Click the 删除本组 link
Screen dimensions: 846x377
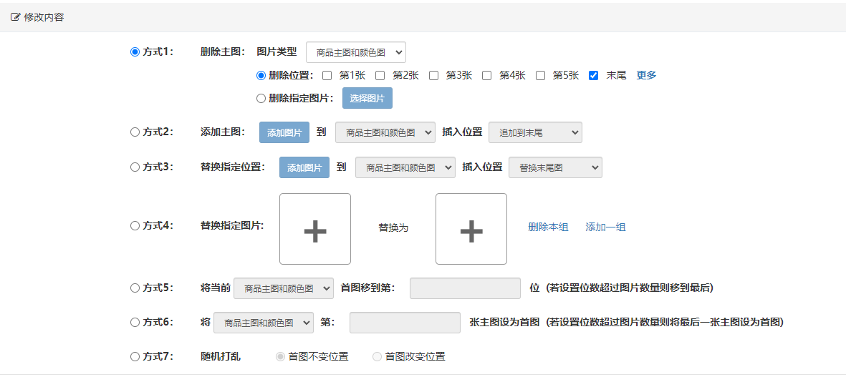point(548,227)
